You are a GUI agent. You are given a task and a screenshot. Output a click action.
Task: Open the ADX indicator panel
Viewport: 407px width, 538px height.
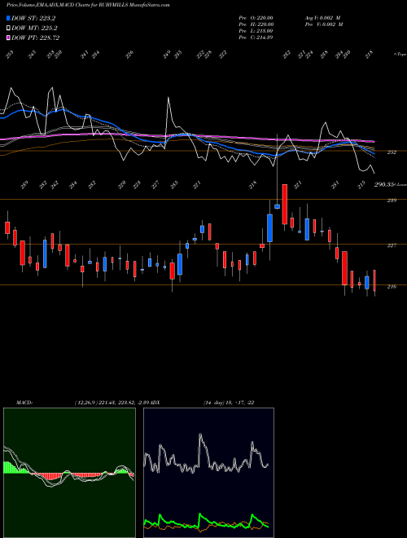pyautogui.click(x=208, y=473)
